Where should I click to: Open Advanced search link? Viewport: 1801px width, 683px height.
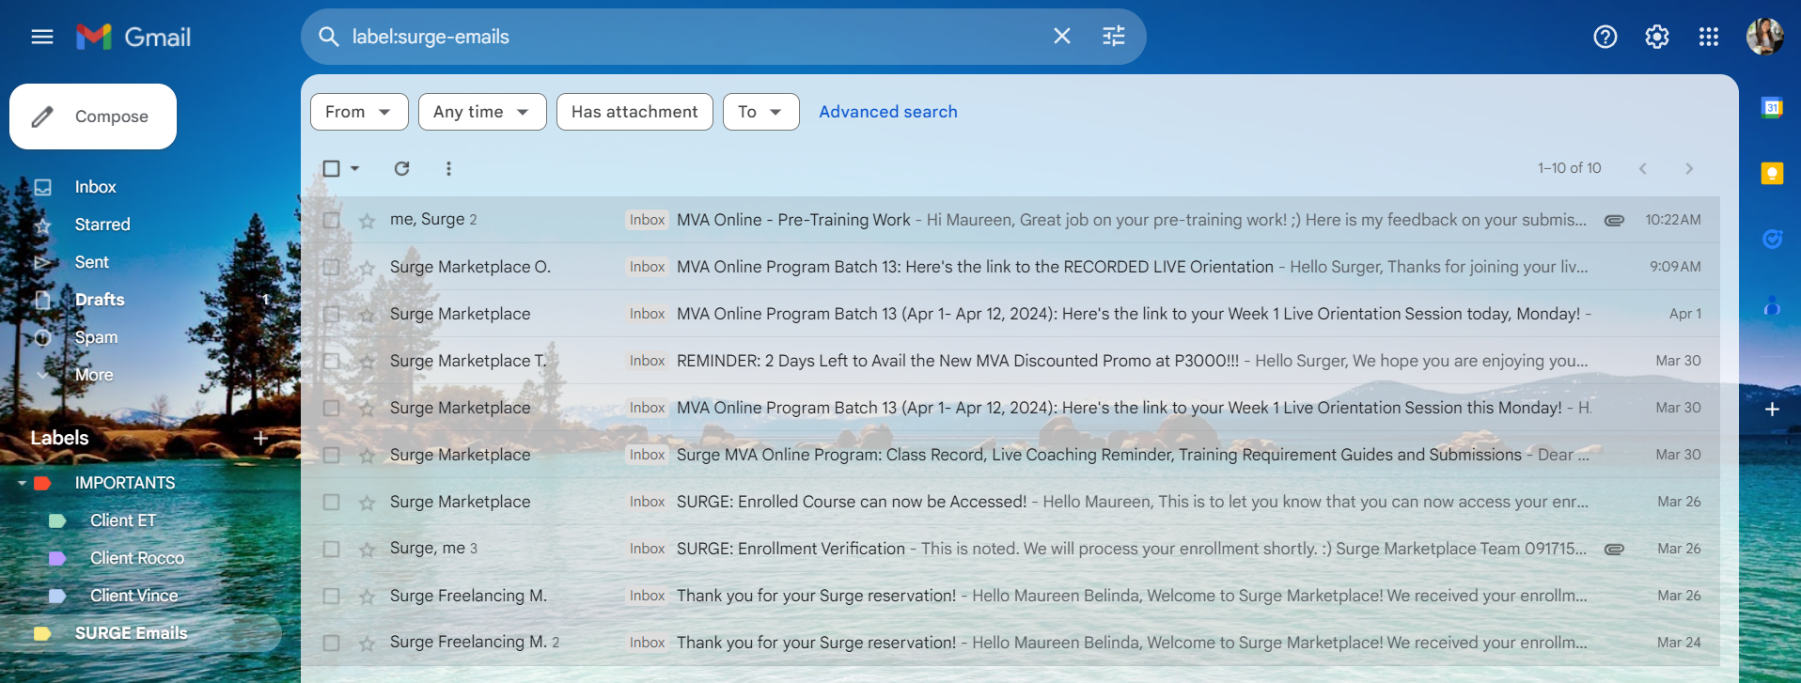pos(888,112)
